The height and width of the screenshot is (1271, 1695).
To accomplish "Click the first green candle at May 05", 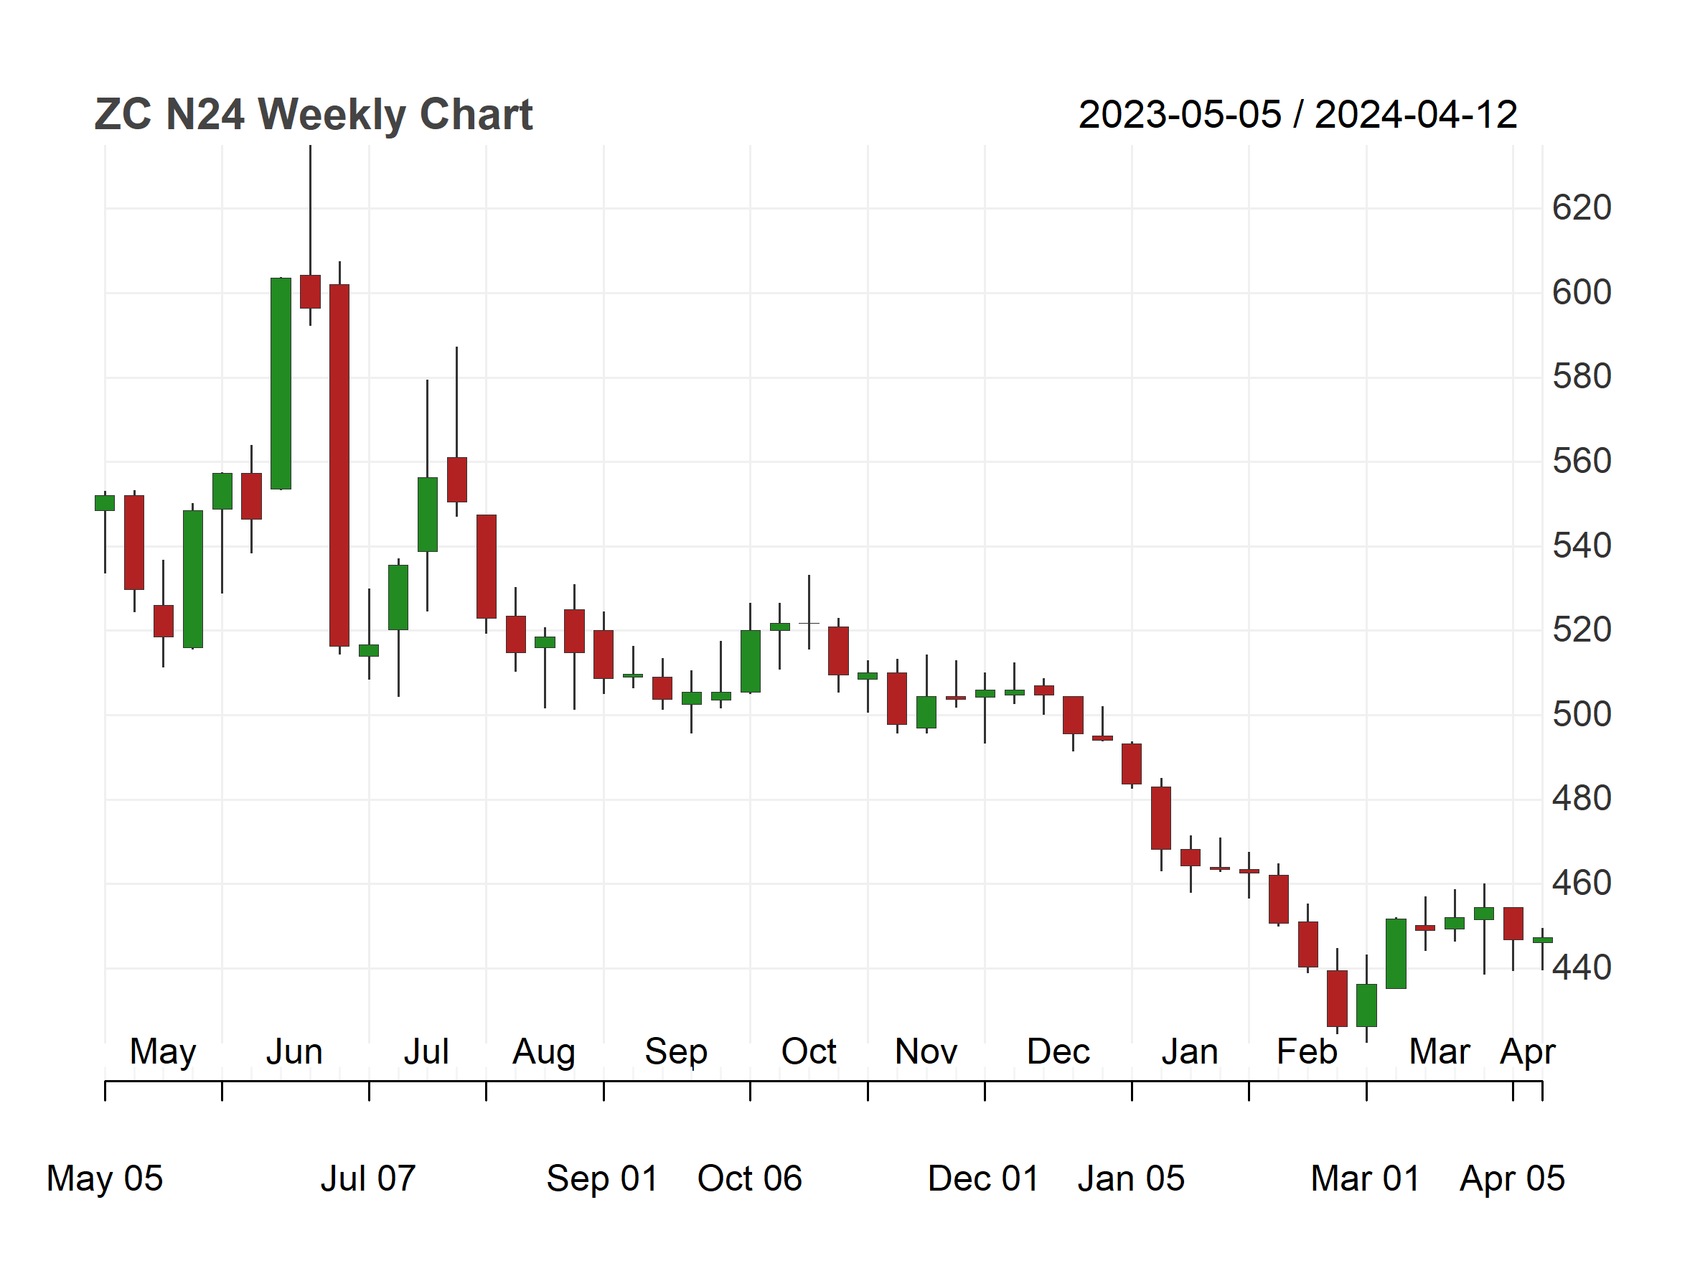I will click(x=105, y=502).
